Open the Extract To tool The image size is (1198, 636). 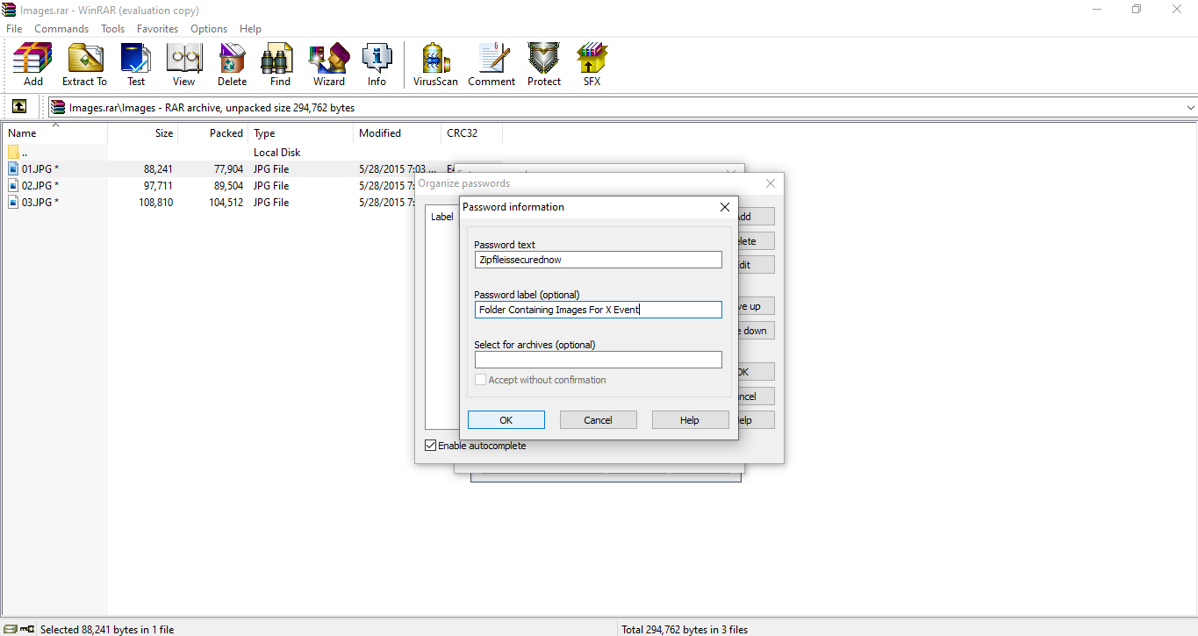click(84, 65)
